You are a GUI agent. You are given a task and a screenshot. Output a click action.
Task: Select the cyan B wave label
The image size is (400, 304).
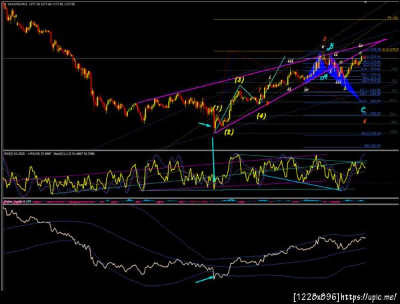coord(331,47)
